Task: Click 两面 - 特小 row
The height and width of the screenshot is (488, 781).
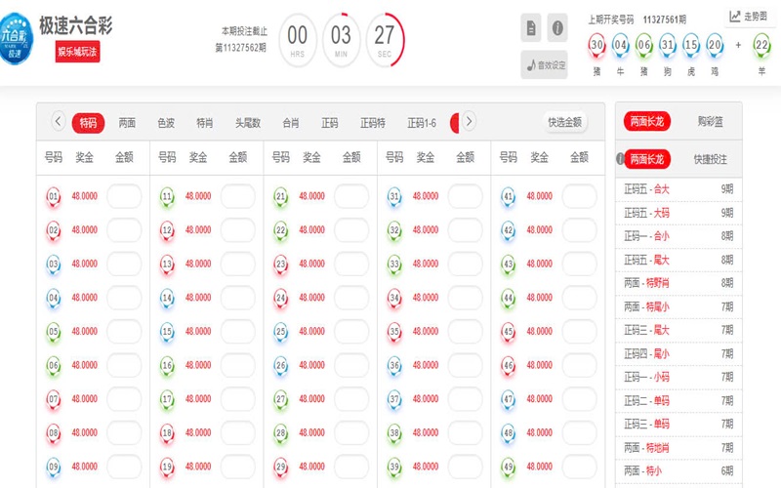Action: [x=678, y=471]
